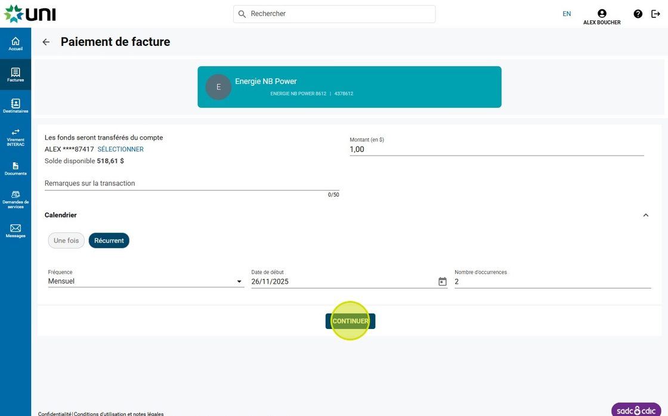Open the Factures sidebar section

(16, 74)
